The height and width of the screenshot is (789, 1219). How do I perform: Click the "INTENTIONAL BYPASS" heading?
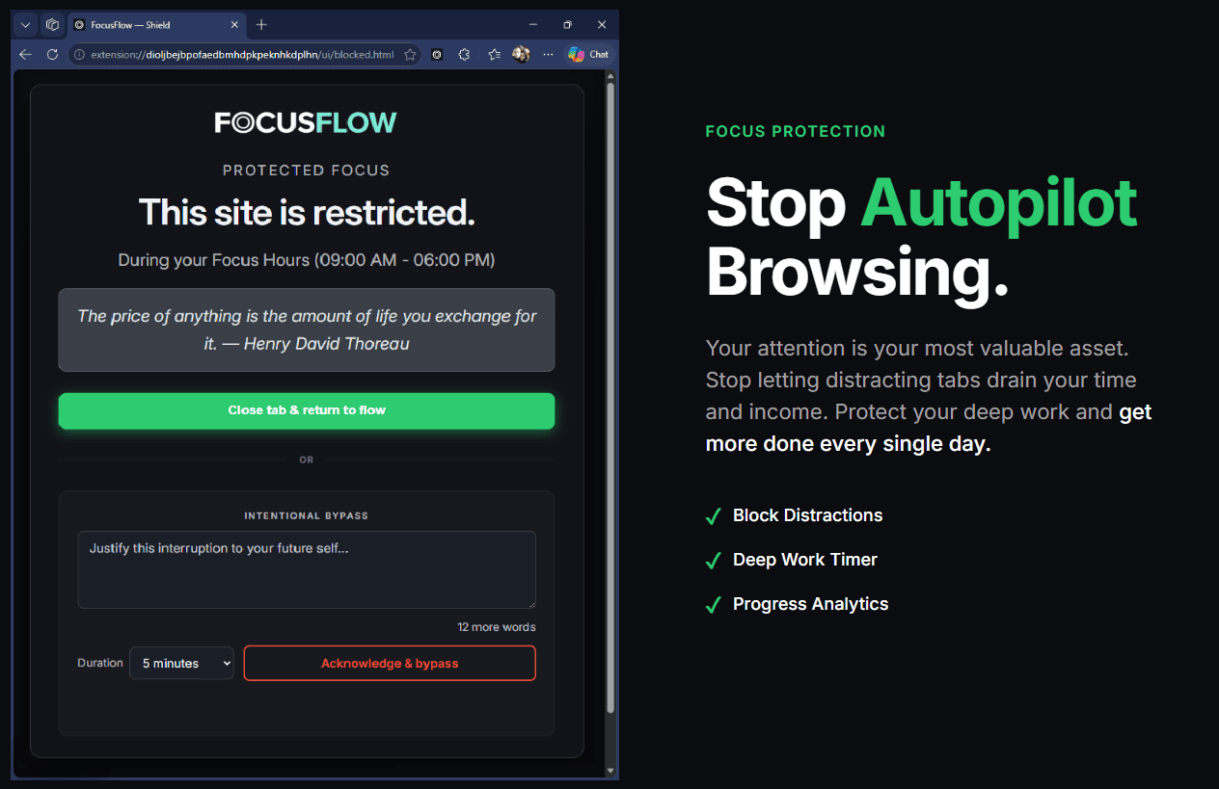click(x=307, y=515)
